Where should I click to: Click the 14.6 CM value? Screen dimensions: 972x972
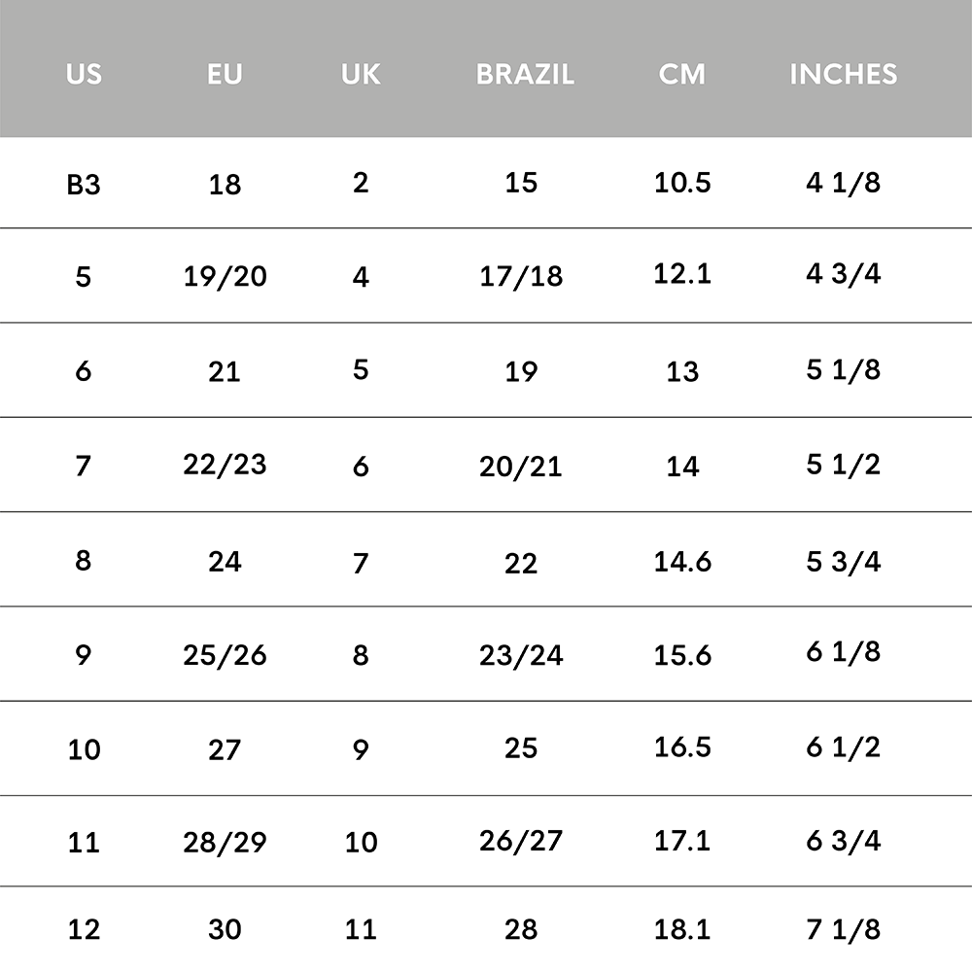(x=682, y=561)
